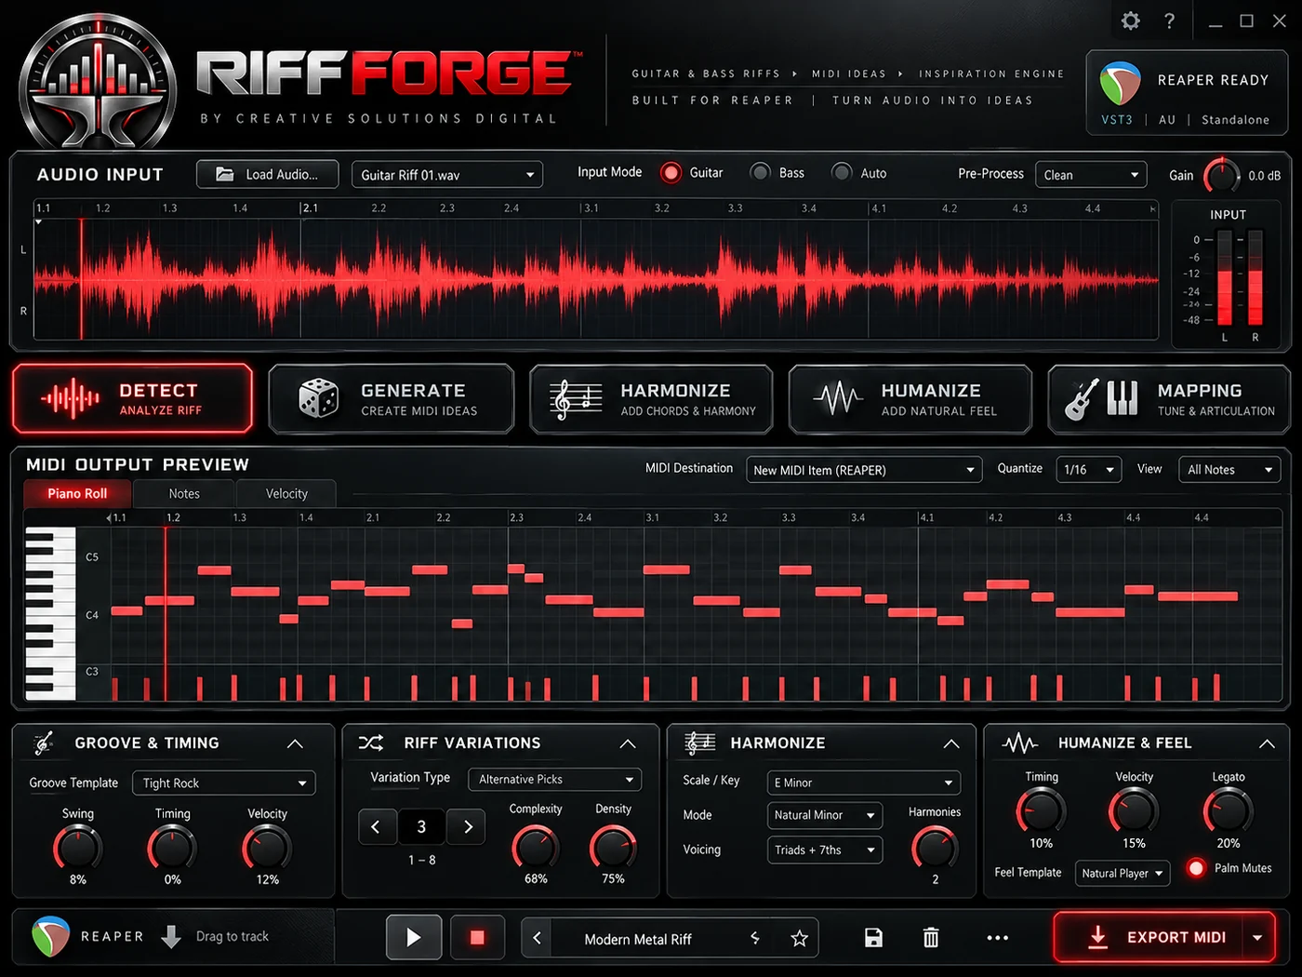The image size is (1302, 977).
Task: Click the Export MIDI dropdown arrow
Action: 1258,937
